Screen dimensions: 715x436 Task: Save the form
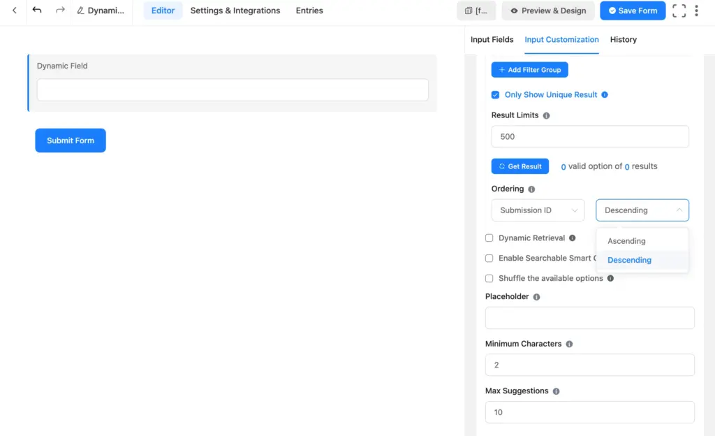[633, 10]
